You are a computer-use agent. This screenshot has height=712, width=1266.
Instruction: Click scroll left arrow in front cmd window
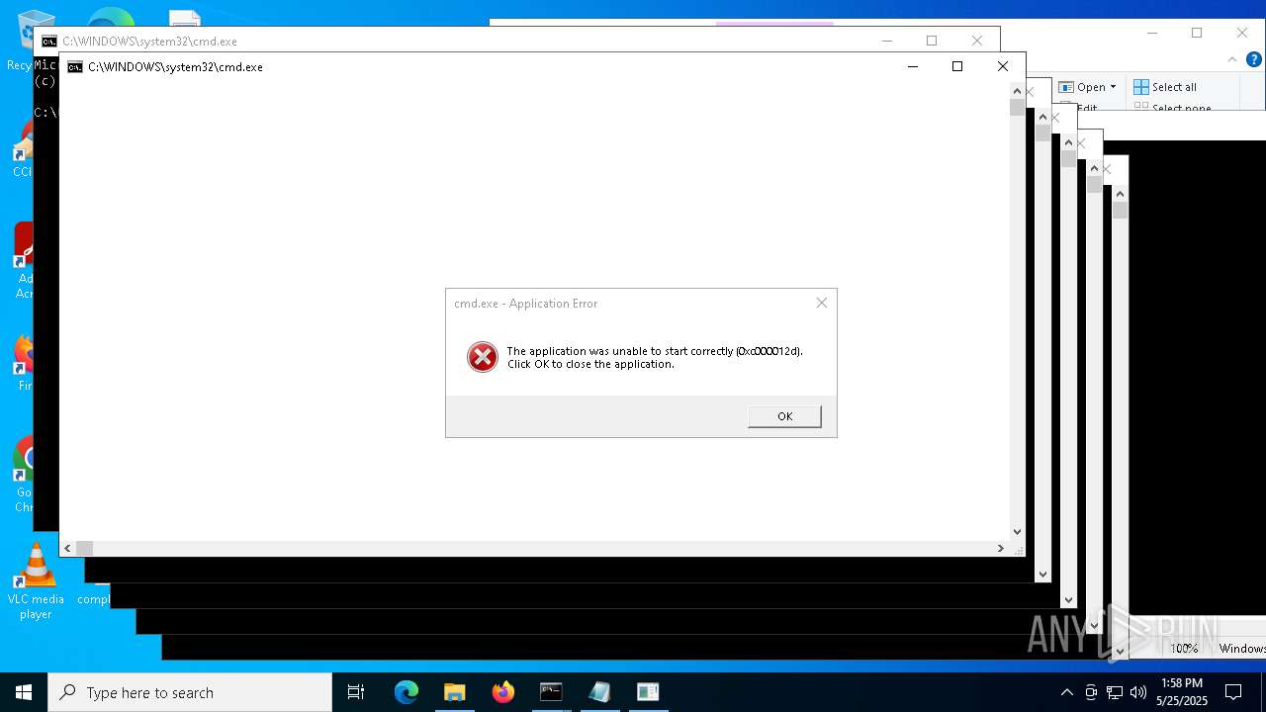coord(67,548)
